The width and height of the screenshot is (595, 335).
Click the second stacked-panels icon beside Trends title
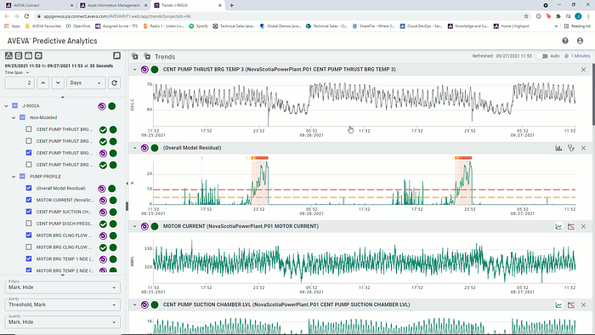147,56
